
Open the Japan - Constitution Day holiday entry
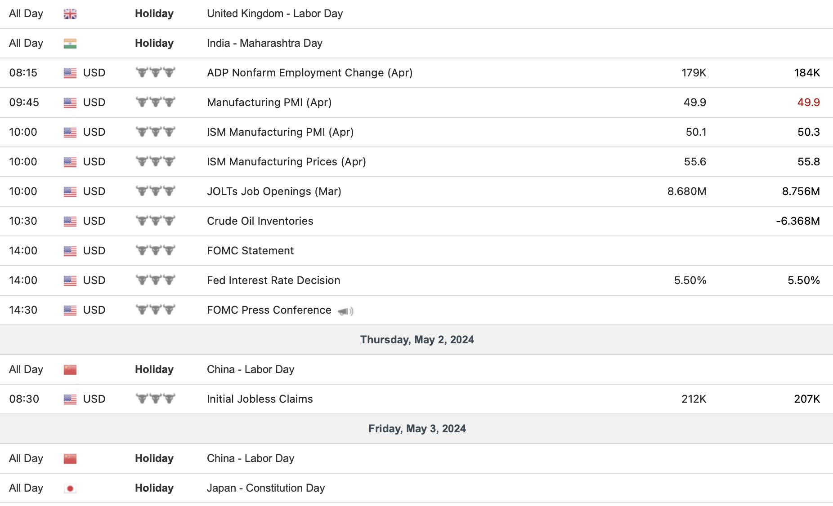coord(265,488)
